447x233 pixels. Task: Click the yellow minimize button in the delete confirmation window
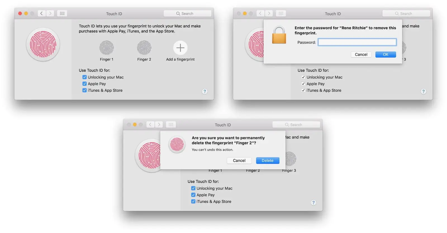tap(135, 124)
